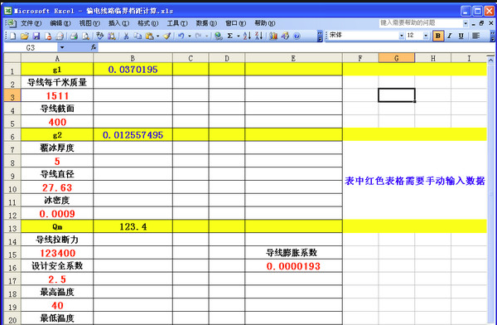
Task: Toggle Bold formatting
Action: [437, 36]
